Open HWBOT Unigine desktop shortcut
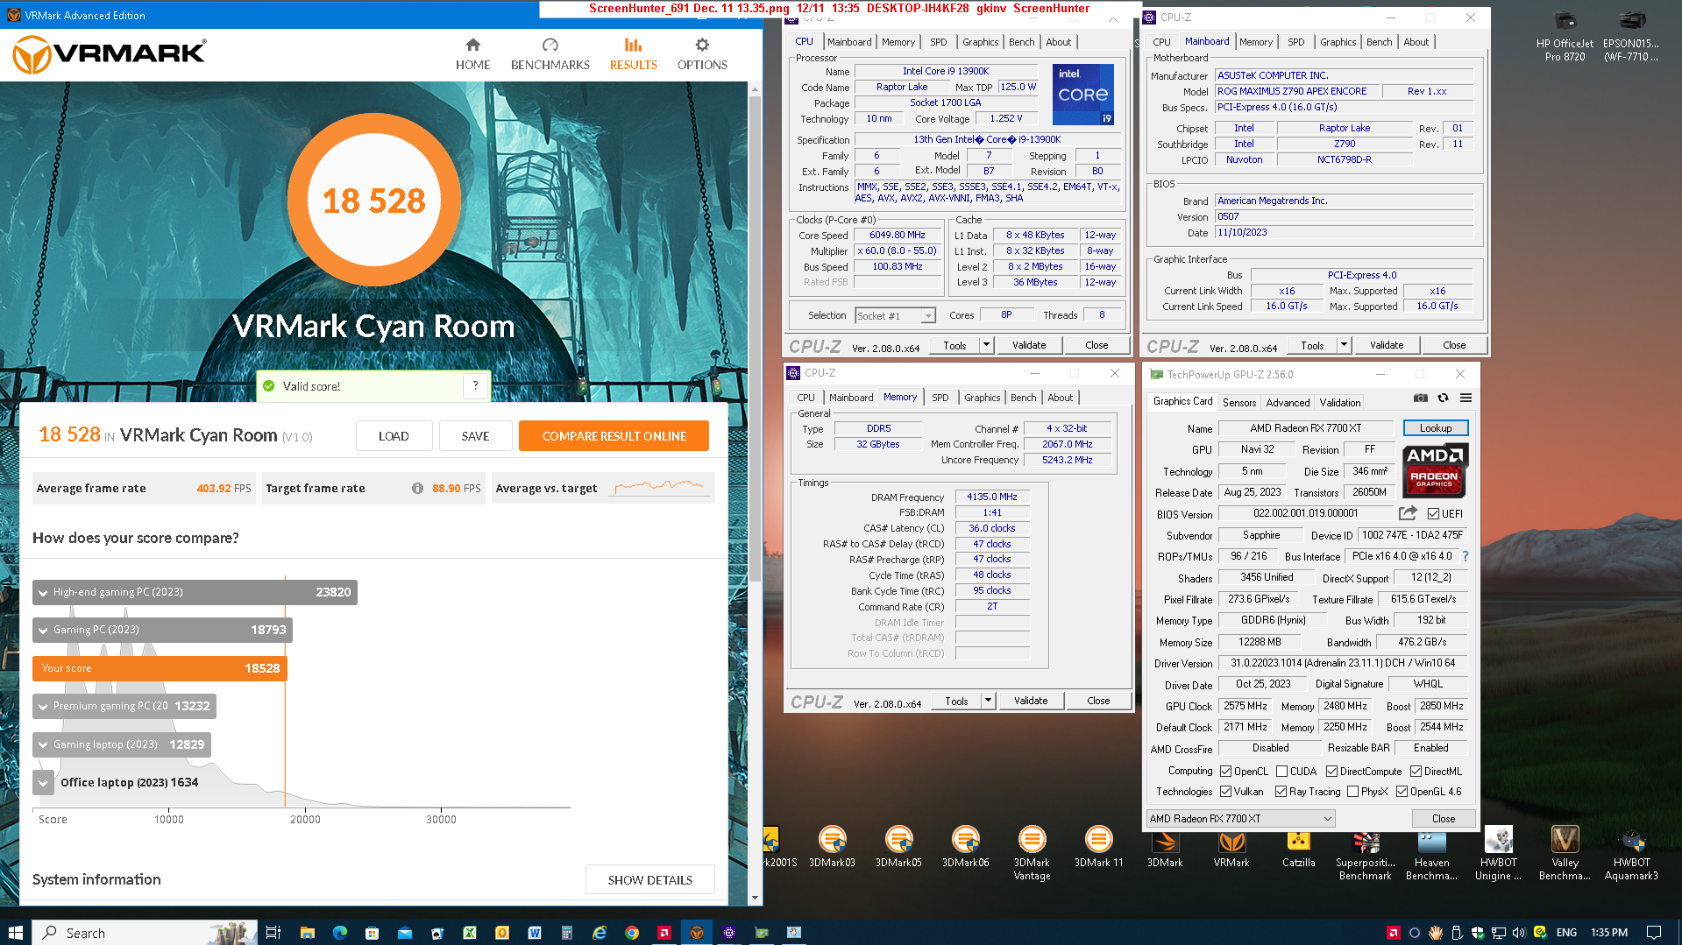Image resolution: width=1682 pixels, height=945 pixels. point(1498,853)
